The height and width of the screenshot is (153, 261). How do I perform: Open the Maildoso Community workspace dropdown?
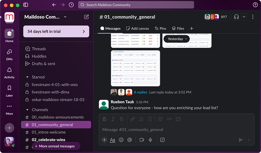point(46,17)
